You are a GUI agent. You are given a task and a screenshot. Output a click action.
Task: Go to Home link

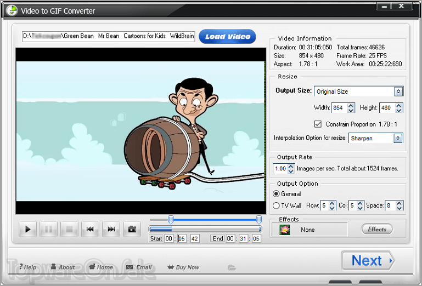point(101,267)
